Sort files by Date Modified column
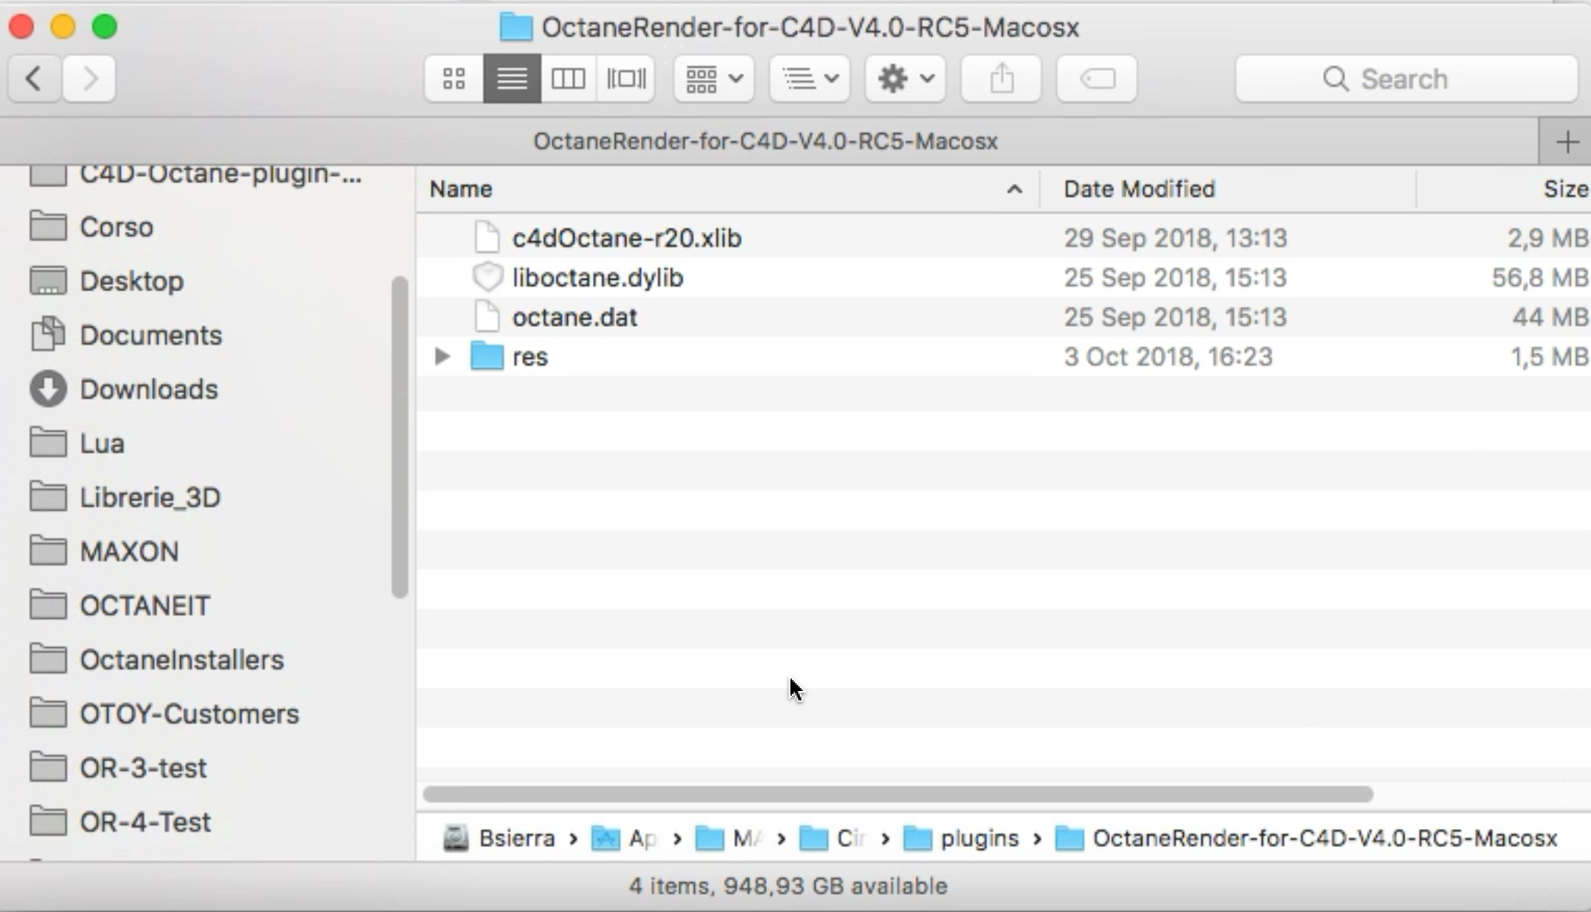 pyautogui.click(x=1139, y=189)
